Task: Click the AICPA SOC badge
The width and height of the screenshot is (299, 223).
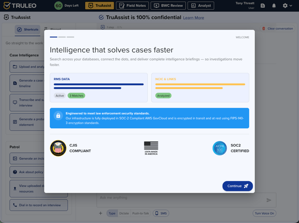Action: pyautogui.click(x=220, y=148)
